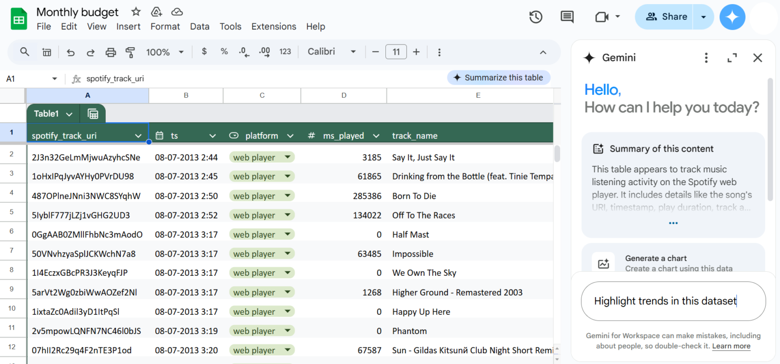Undo the last action
The image size is (780, 364).
pos(70,52)
